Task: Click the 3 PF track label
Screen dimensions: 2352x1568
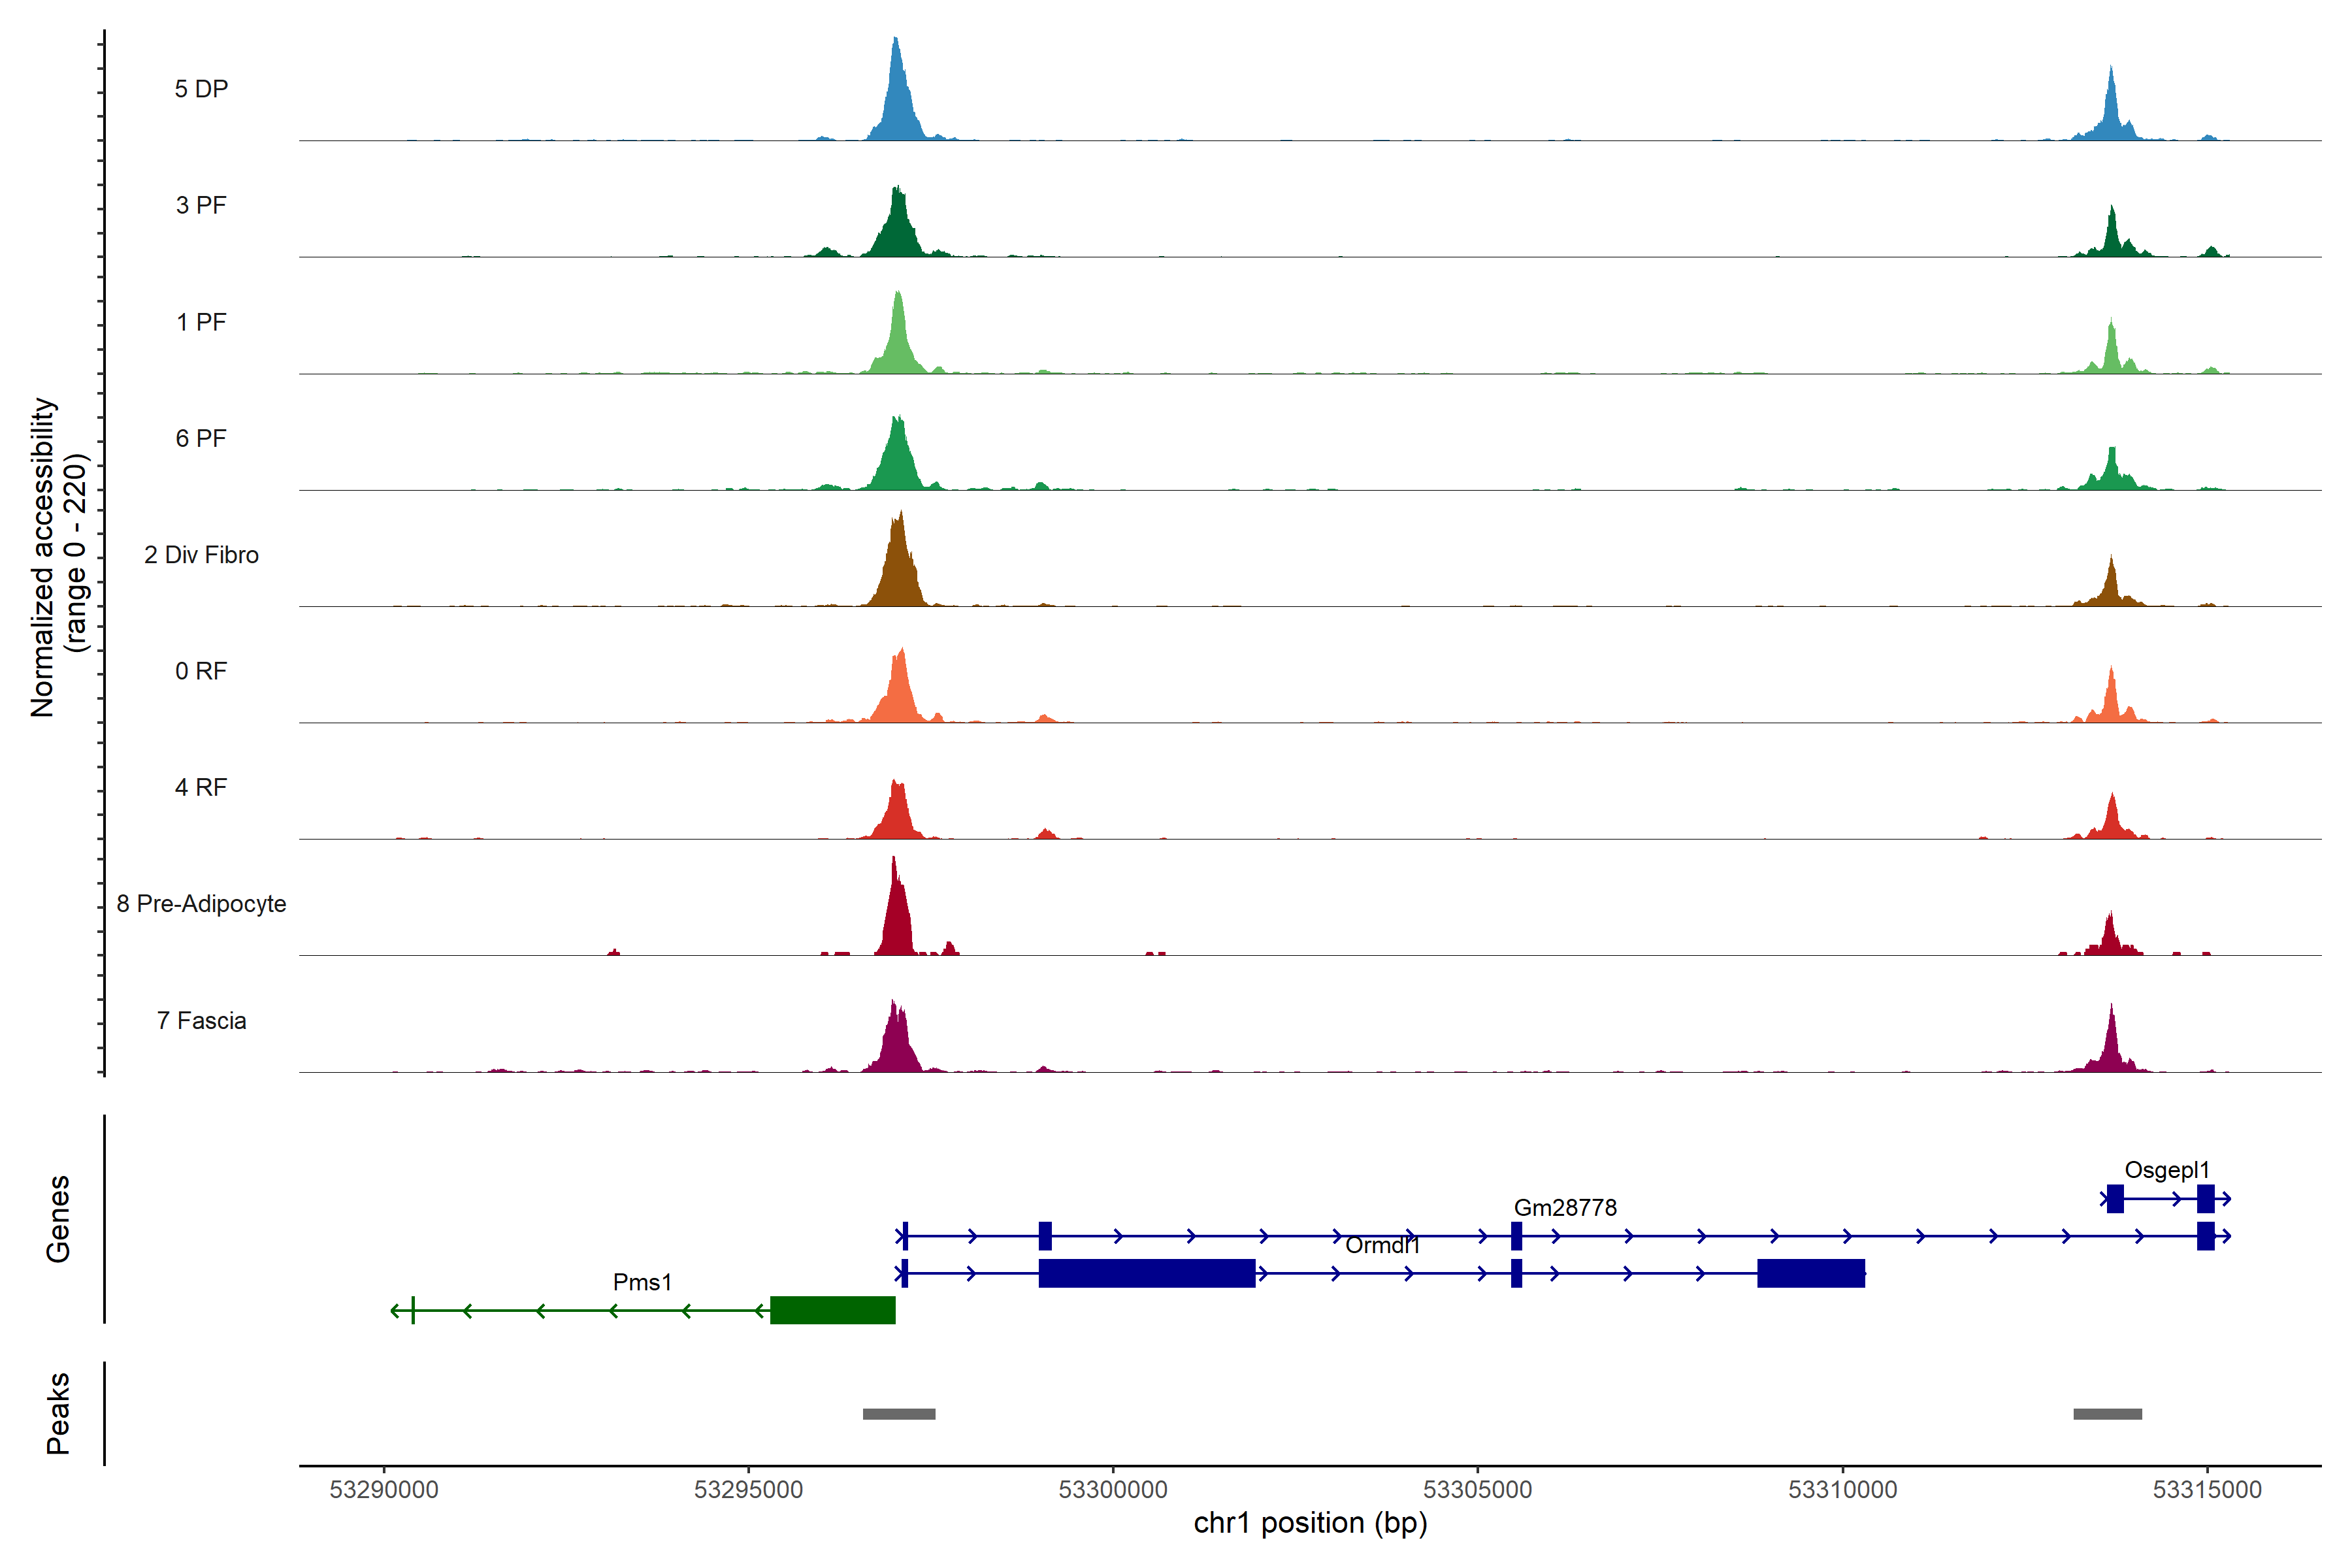Action: click(201, 205)
